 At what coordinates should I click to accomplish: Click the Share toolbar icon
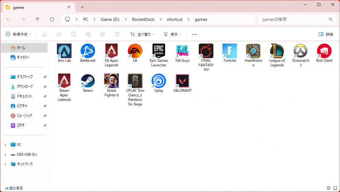[x=102, y=34]
